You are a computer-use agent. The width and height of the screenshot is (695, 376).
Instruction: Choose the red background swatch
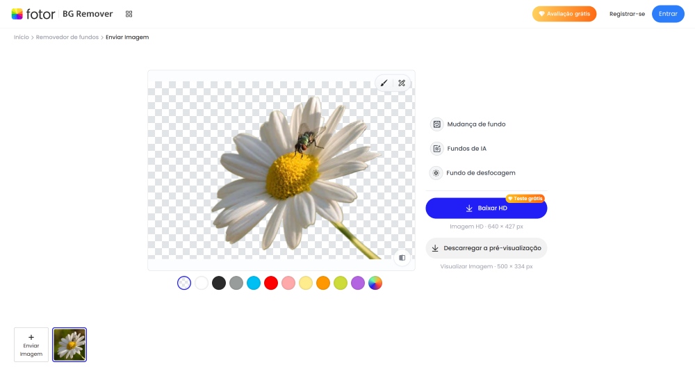point(271,283)
